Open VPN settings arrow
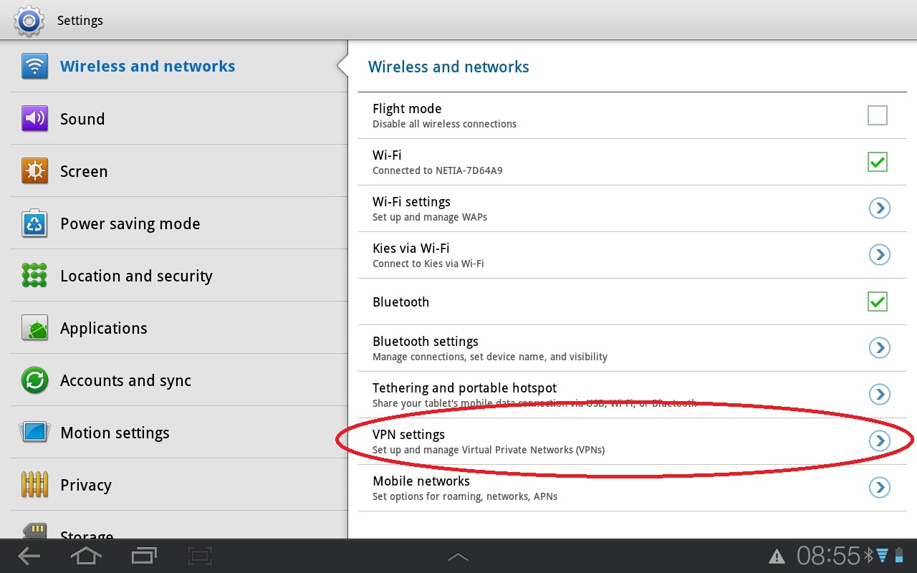This screenshot has height=573, width=917. [x=879, y=440]
